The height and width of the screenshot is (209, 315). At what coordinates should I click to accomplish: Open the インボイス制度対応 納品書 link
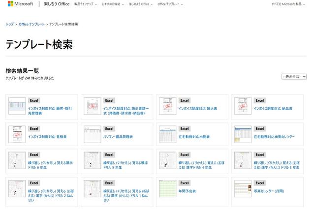click(x=273, y=108)
